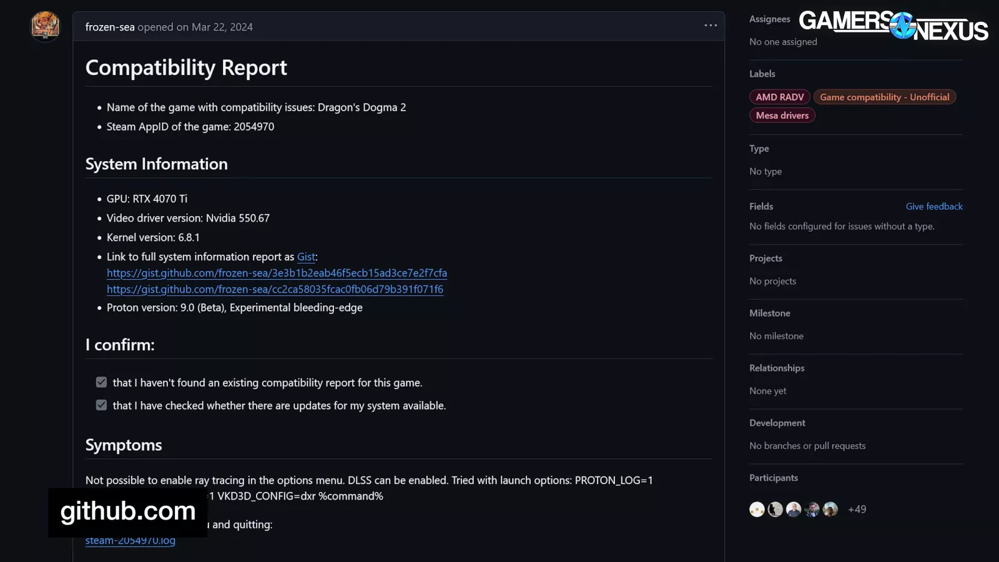The image size is (999, 562).
Task: Click the 'Proton version: 9.0 (Beta)' line
Action: tap(235, 307)
